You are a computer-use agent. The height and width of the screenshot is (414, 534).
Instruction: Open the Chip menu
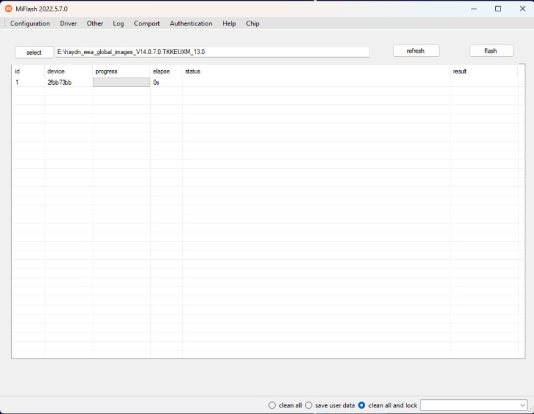point(253,23)
